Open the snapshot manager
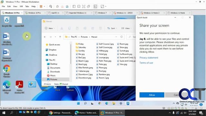Screen dimensions: 206x116 pyautogui.click(x=67, y=6)
